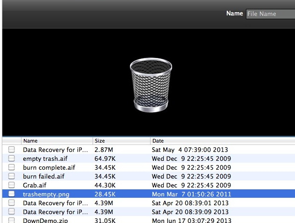Click the 2.87M size value
295x223 pixels.
pyautogui.click(x=104, y=150)
